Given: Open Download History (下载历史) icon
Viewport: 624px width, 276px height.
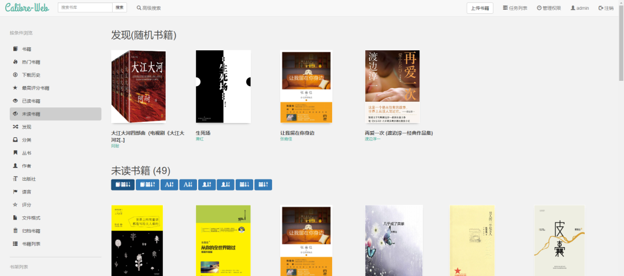Looking at the screenshot, I should [x=15, y=74].
